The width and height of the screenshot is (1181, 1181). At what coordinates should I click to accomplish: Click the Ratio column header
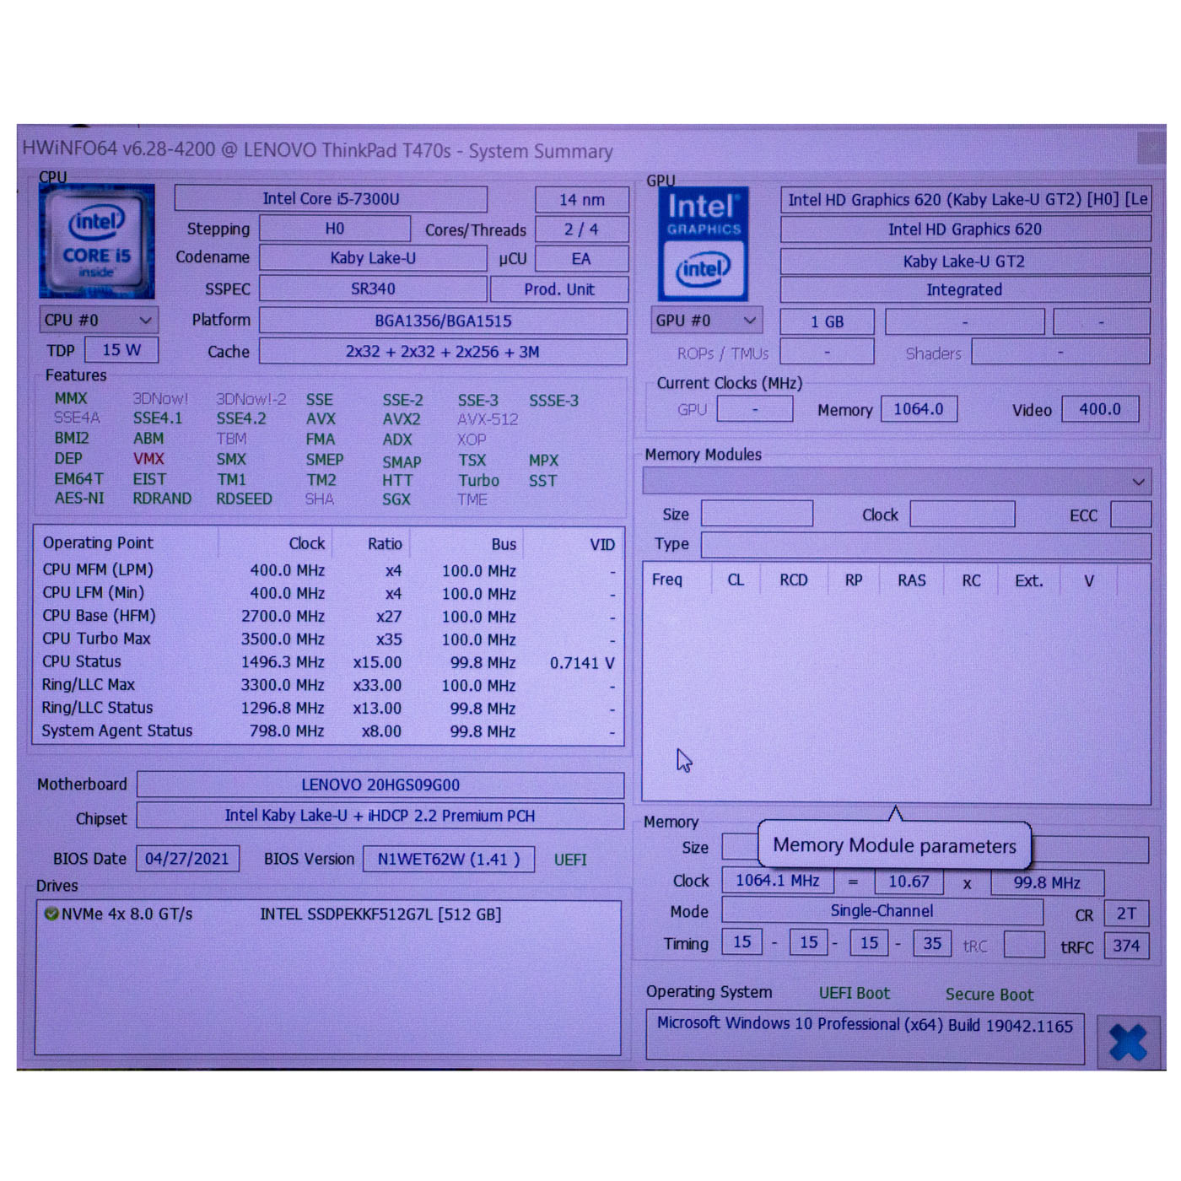click(x=385, y=544)
